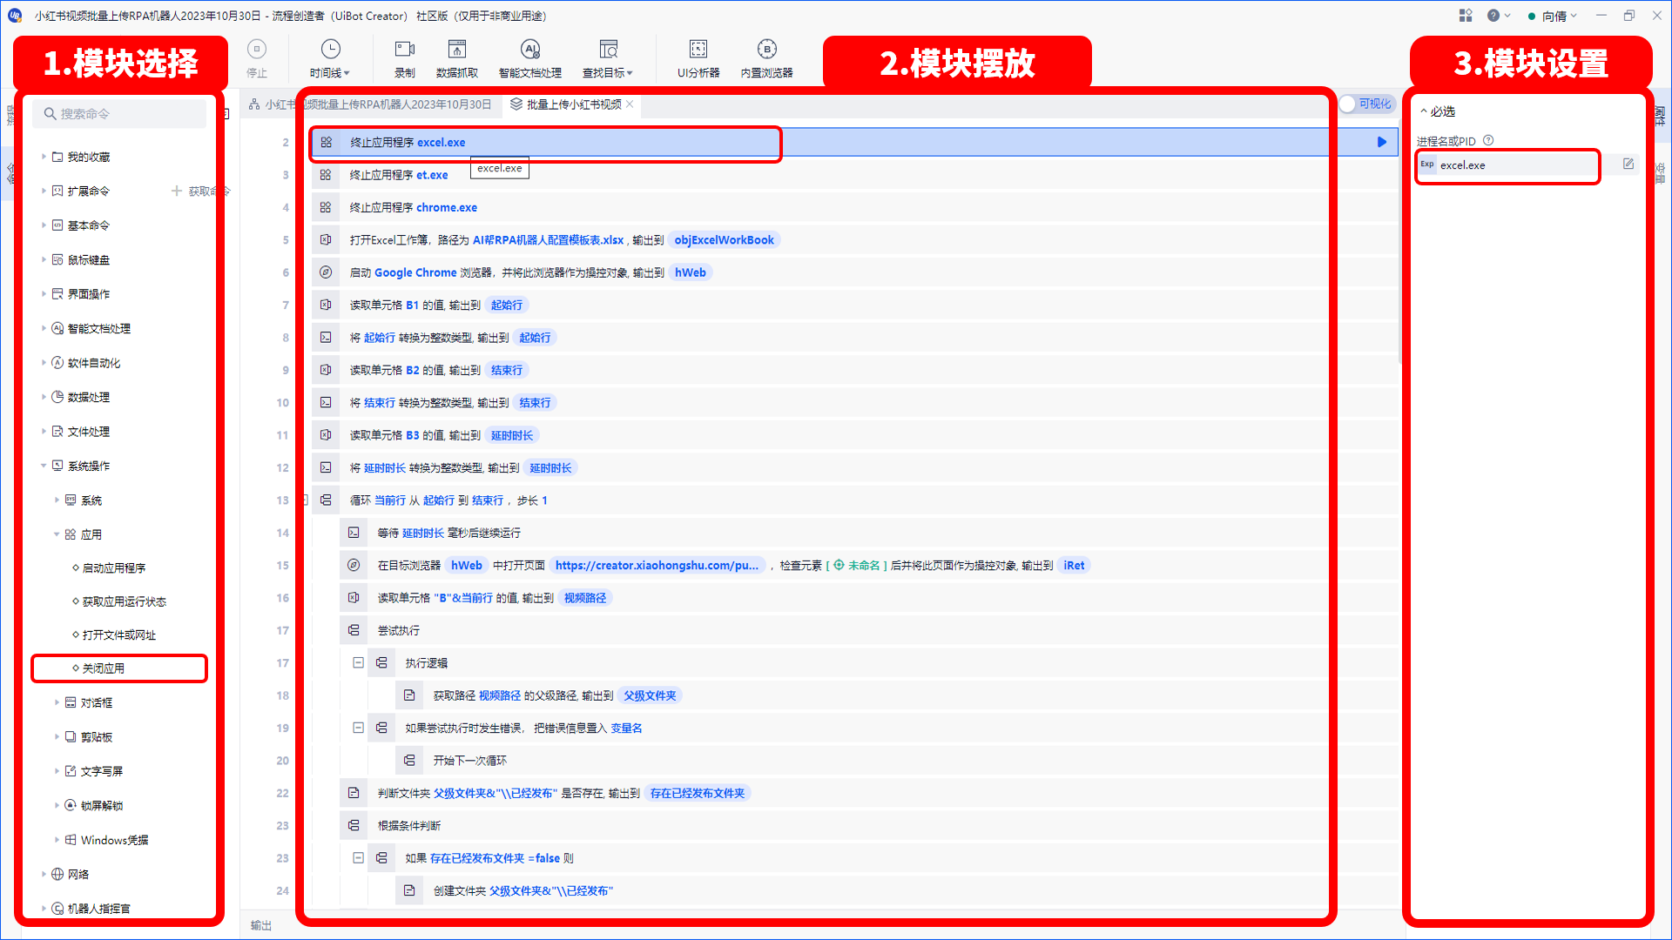Click the 未命名 element target on line 15

[857, 566]
